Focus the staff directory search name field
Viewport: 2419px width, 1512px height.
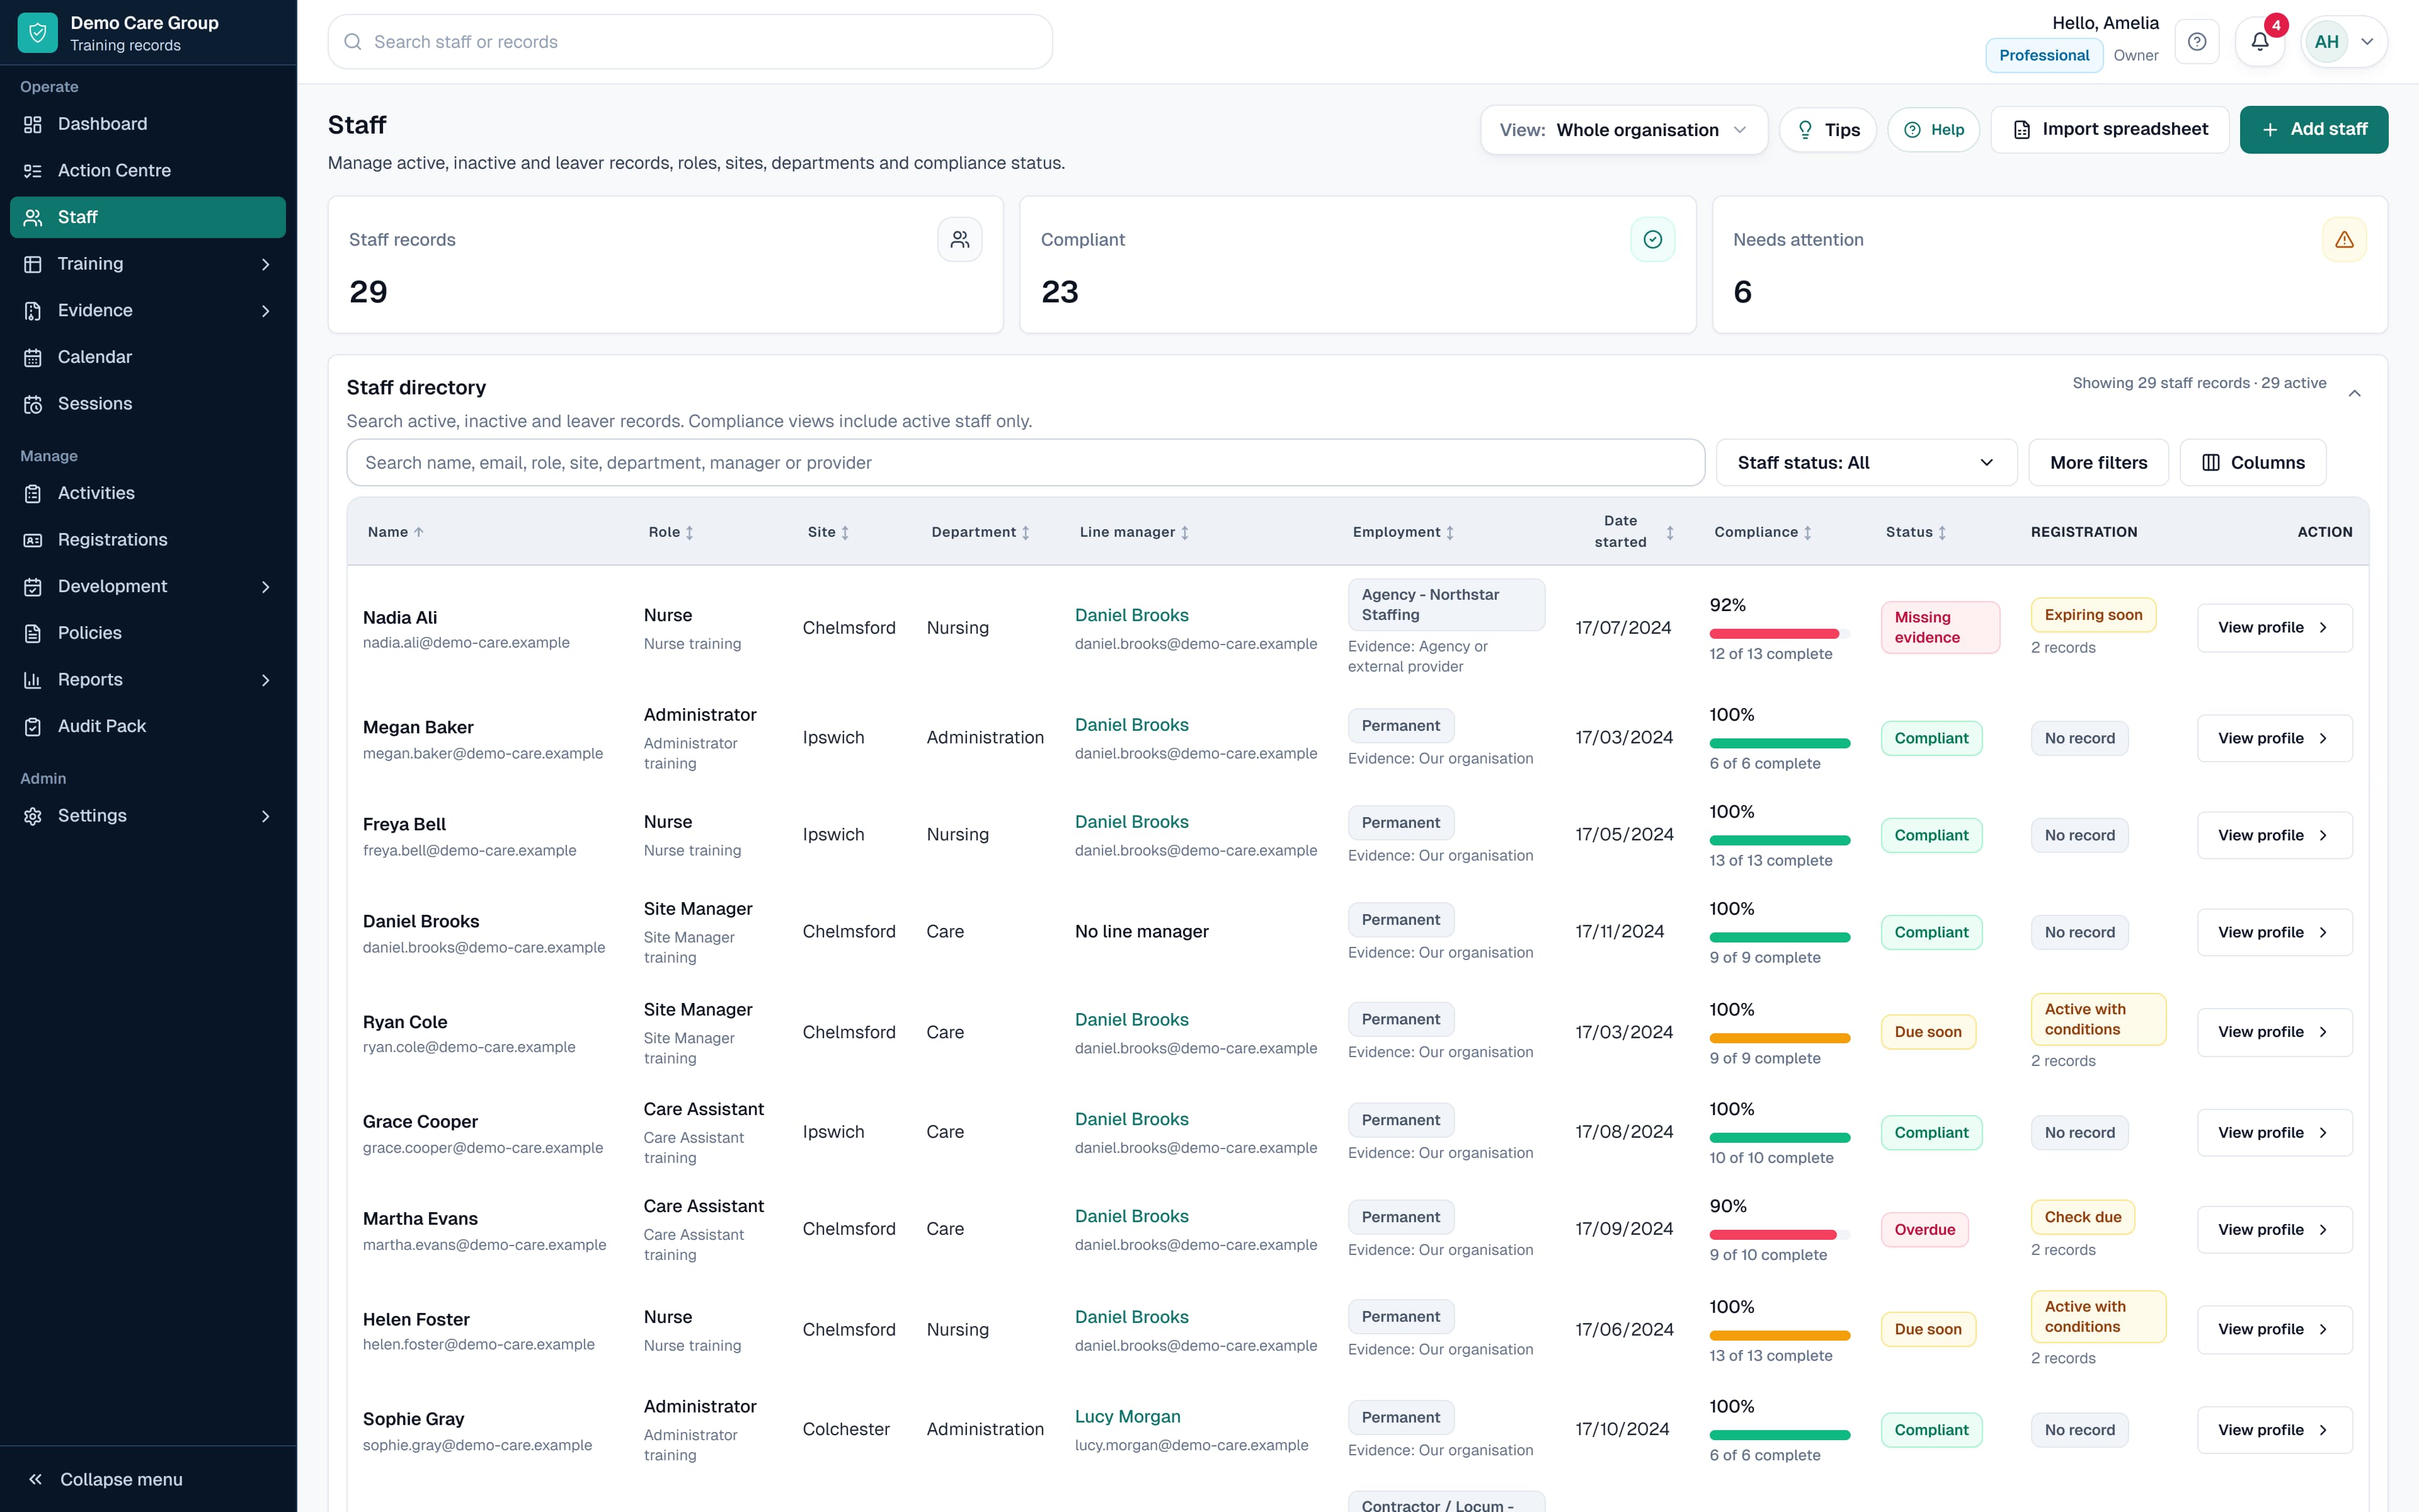click(x=1026, y=462)
